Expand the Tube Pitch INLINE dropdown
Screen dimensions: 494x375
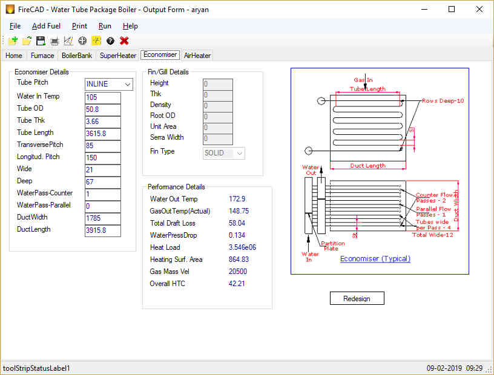point(109,84)
